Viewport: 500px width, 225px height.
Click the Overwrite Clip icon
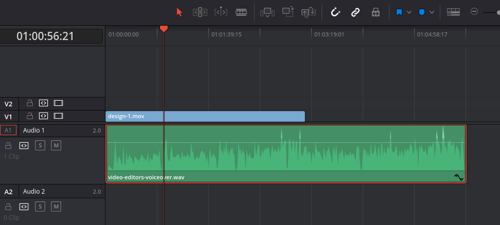click(288, 12)
